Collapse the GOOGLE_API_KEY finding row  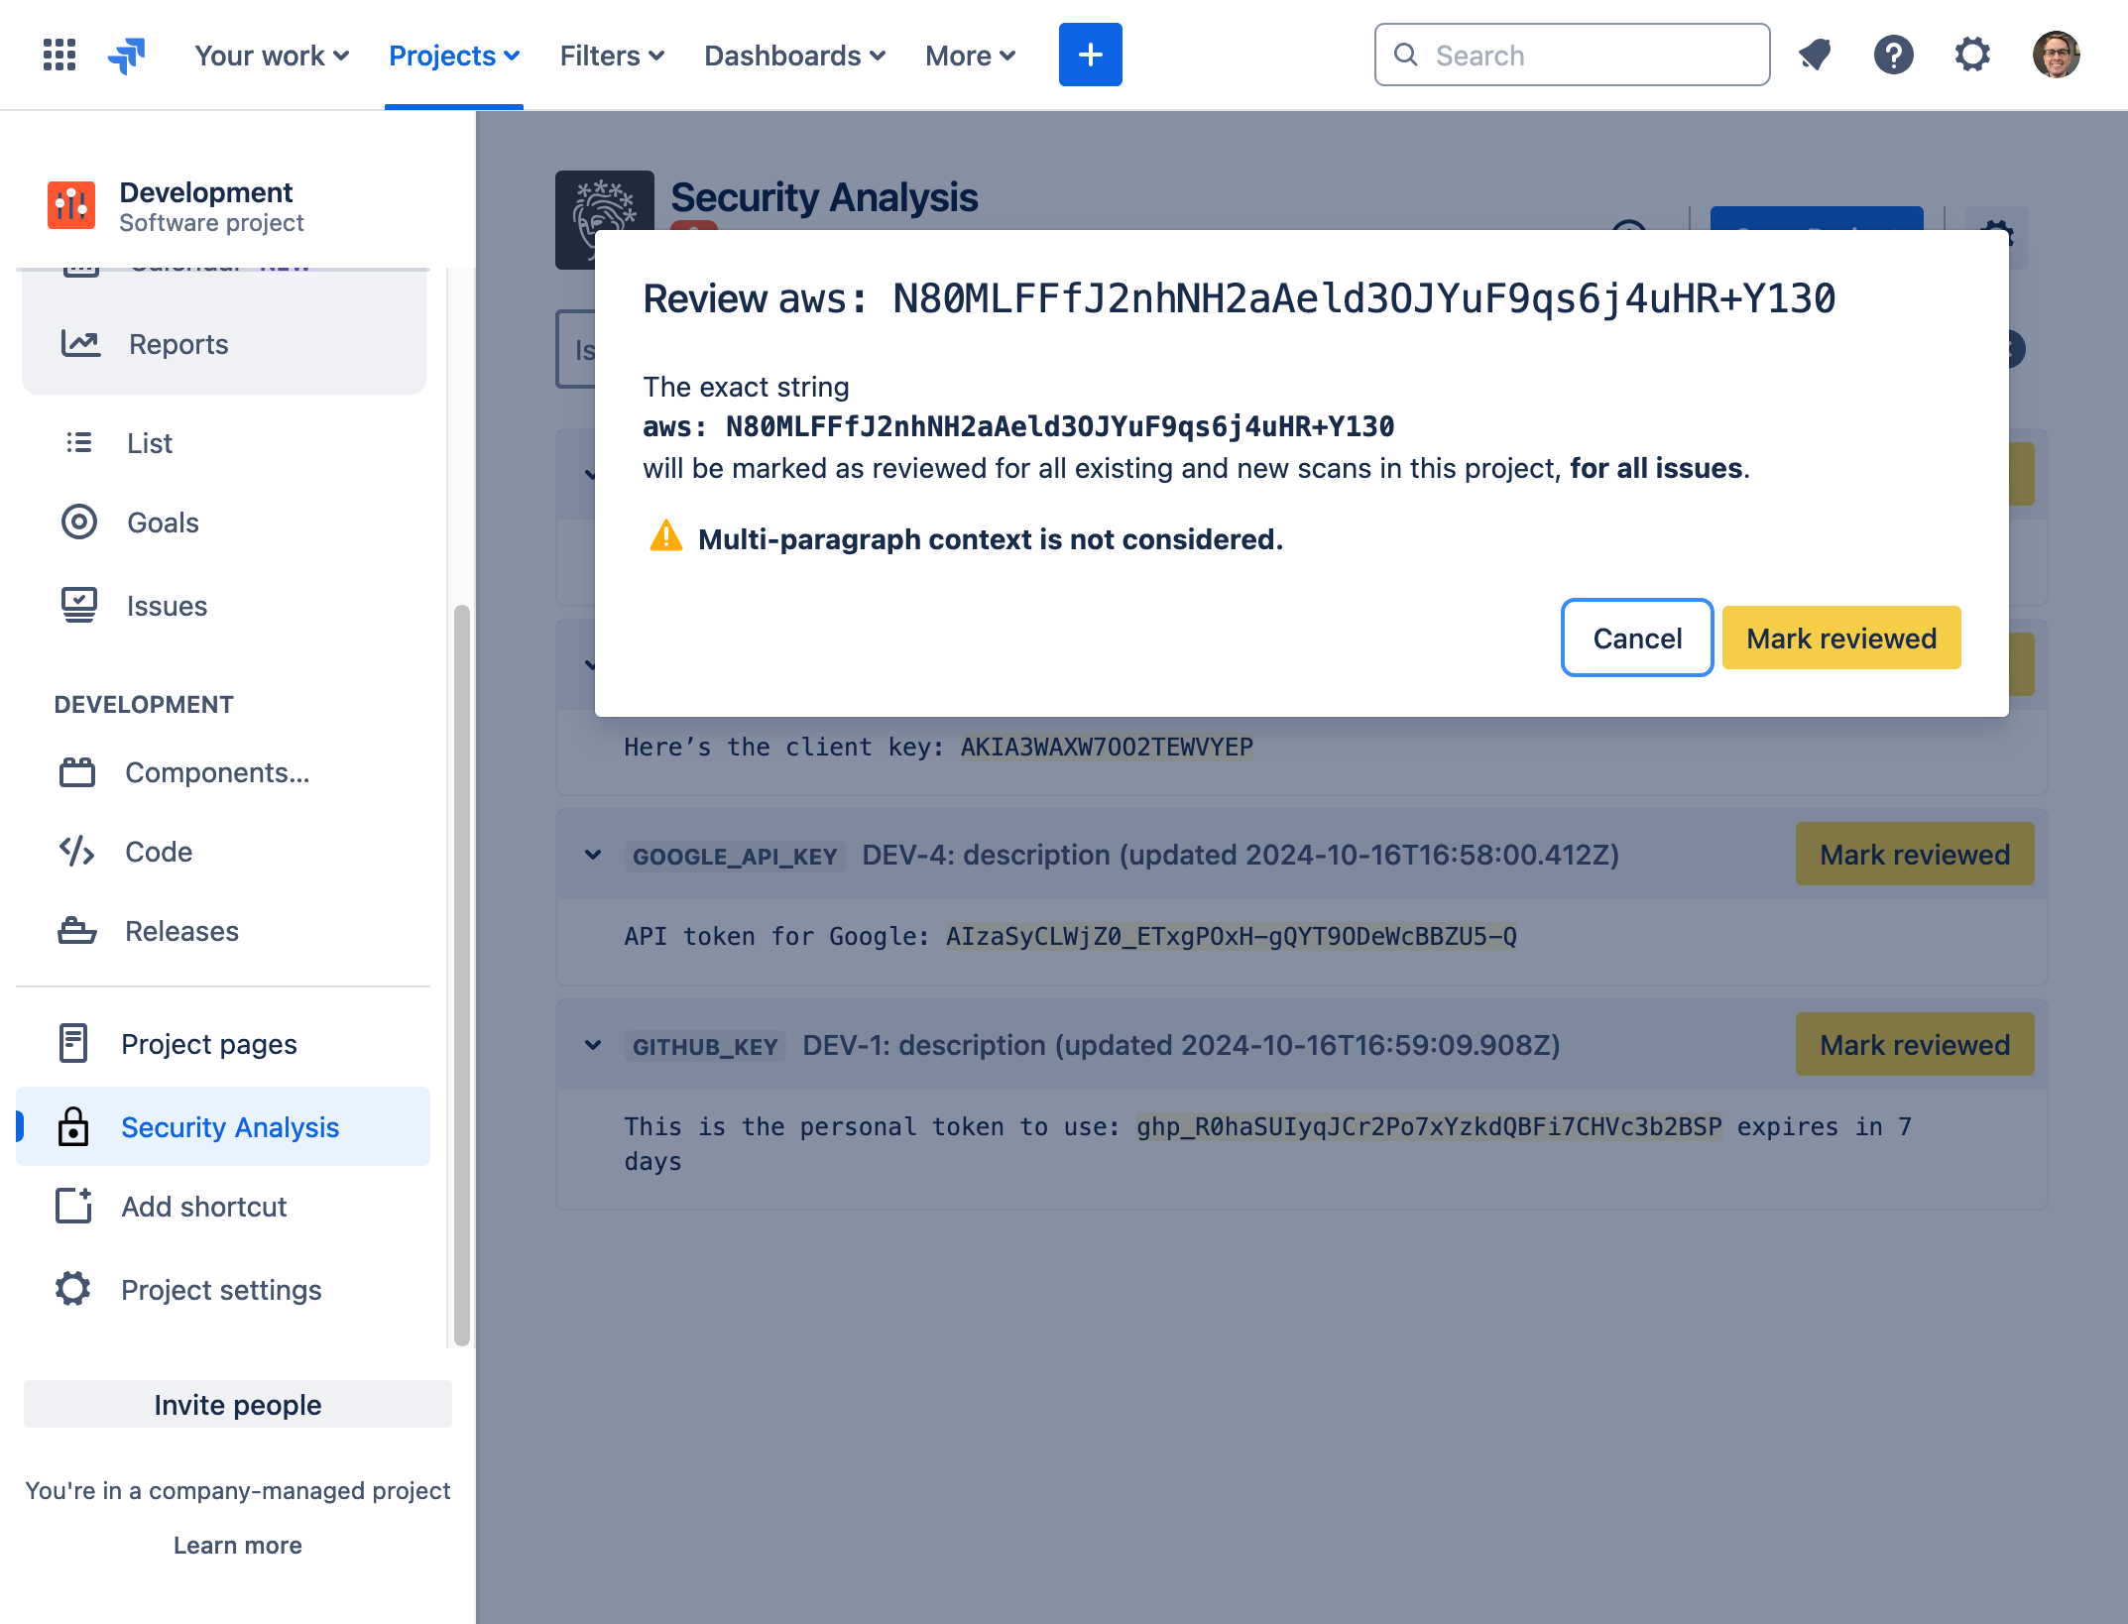593,854
